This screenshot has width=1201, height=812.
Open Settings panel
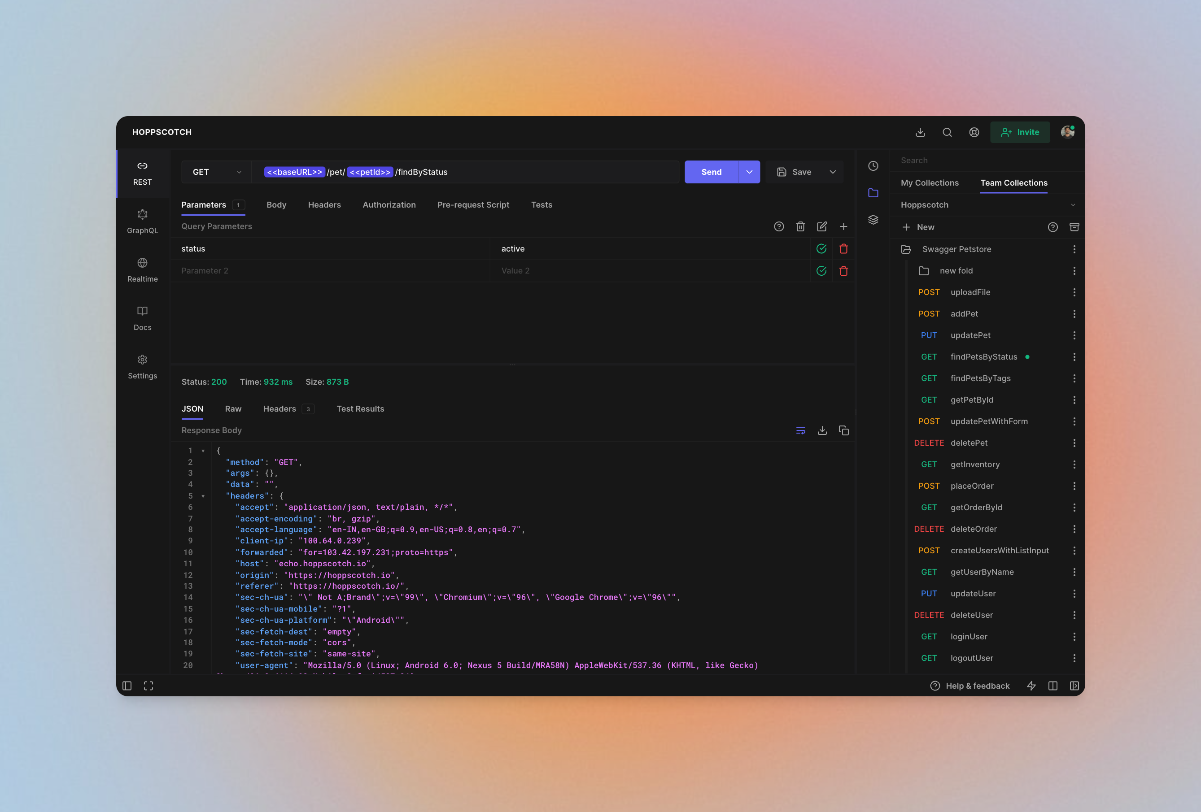pyautogui.click(x=142, y=366)
